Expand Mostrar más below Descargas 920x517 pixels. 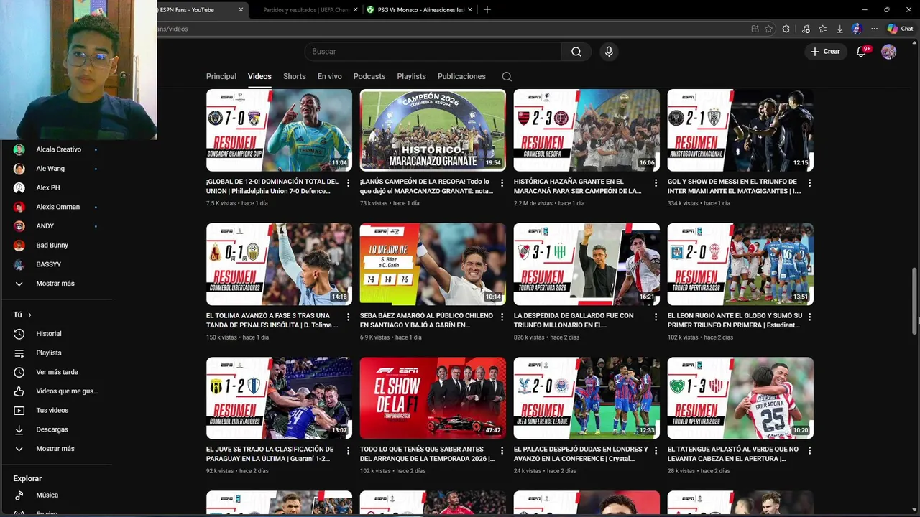click(x=56, y=449)
